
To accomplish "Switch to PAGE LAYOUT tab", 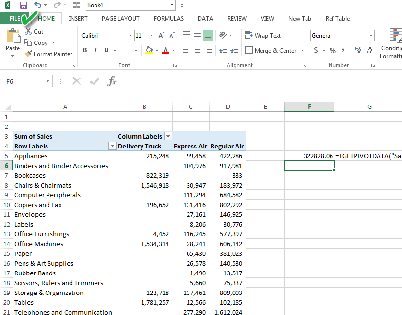I will tap(120, 19).
